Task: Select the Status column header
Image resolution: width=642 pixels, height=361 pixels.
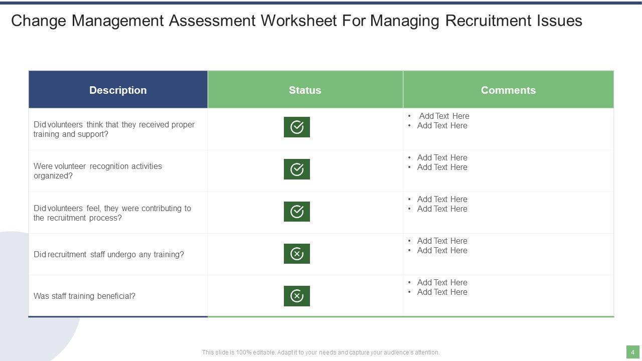Action: point(305,90)
